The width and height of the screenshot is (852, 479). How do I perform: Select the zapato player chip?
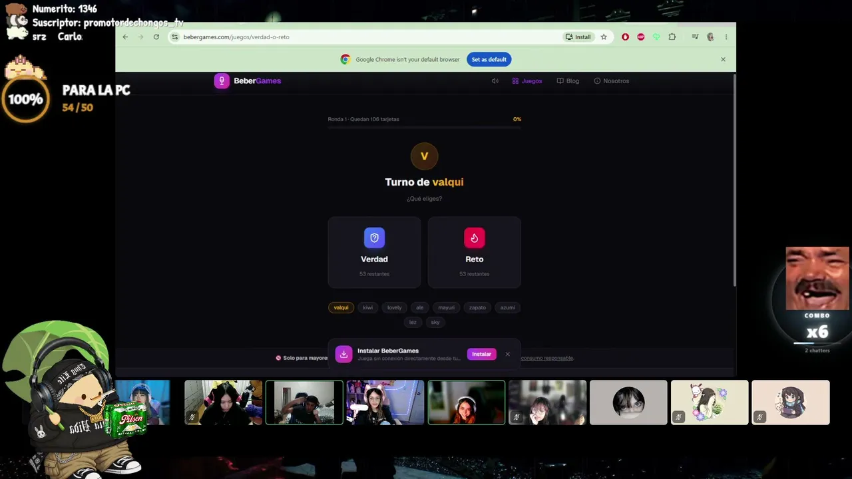[x=477, y=307]
